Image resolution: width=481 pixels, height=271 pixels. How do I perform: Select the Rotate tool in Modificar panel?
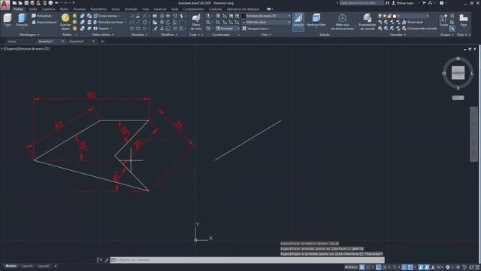coord(168,22)
